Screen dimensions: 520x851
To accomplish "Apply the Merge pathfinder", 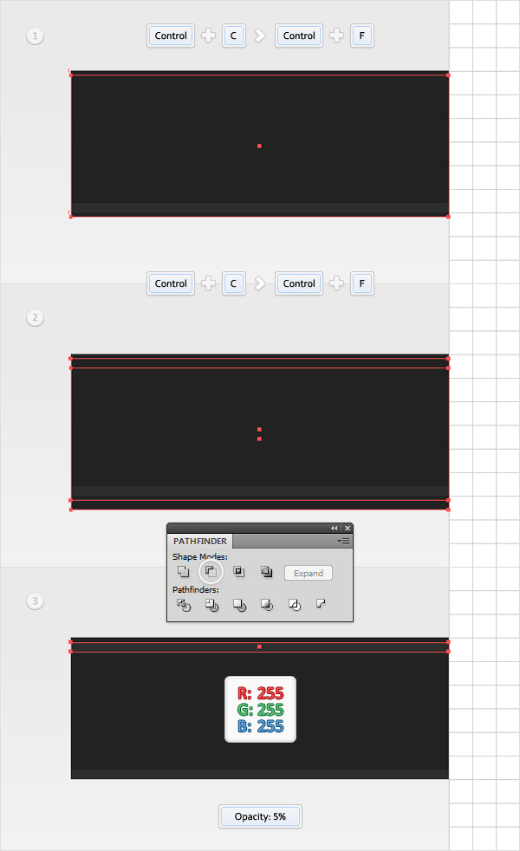I will click(239, 605).
